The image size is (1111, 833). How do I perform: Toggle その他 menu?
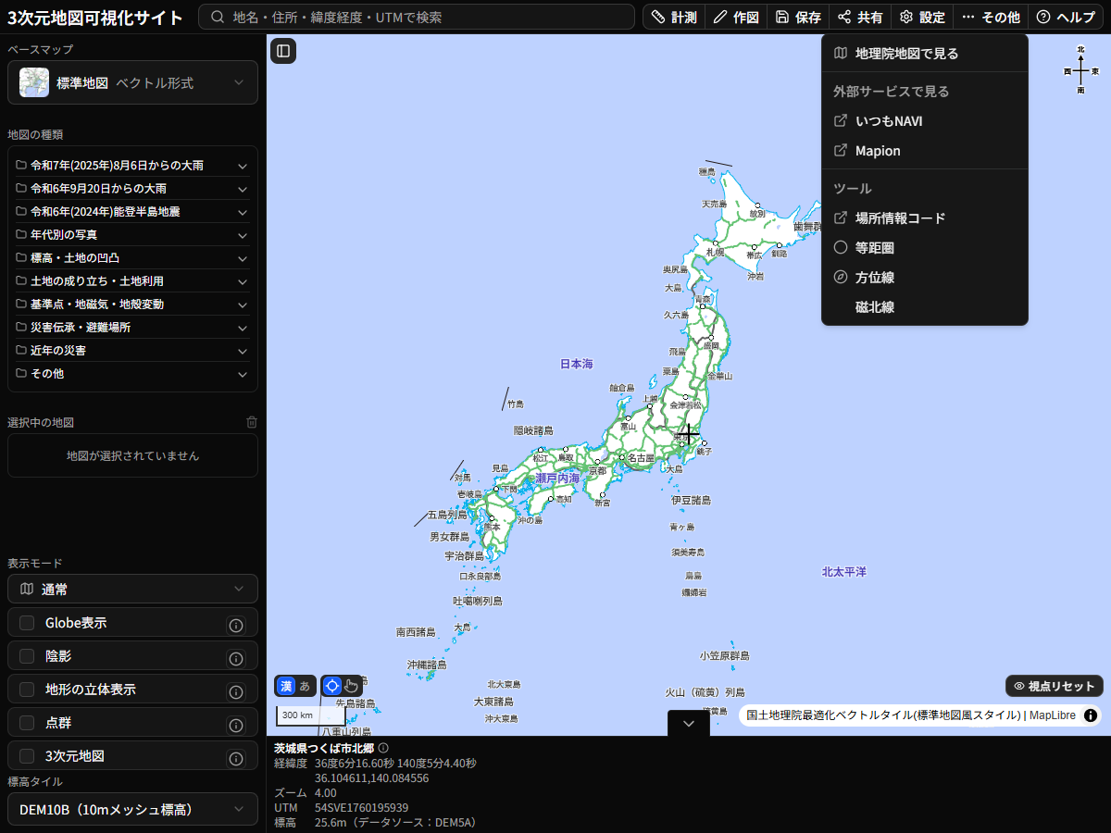tap(991, 17)
